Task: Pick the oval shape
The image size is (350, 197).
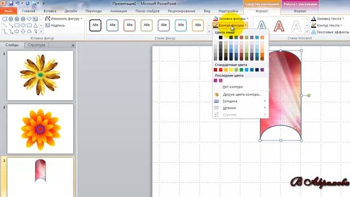Action: tap(23, 26)
